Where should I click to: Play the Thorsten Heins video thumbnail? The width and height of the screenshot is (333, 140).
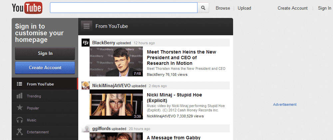(116, 62)
